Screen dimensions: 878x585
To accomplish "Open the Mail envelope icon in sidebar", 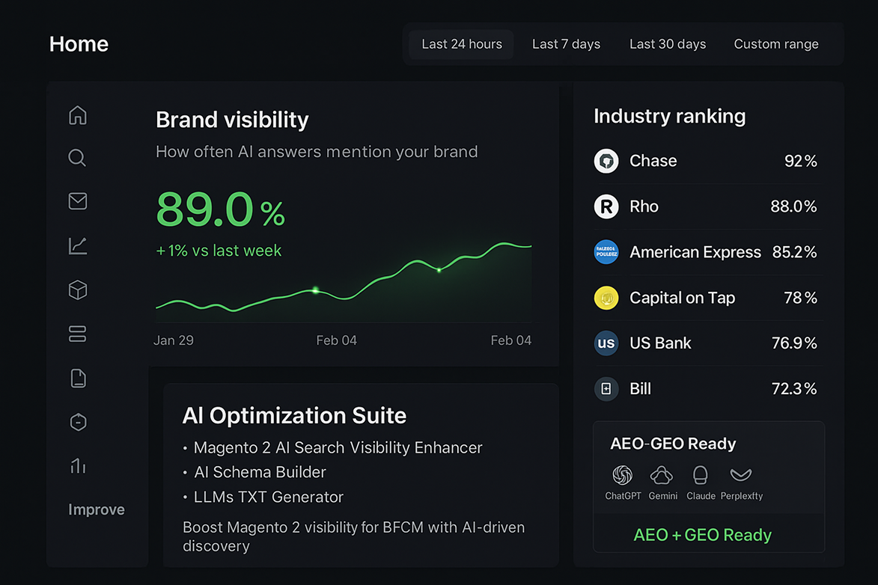I will pos(78,201).
